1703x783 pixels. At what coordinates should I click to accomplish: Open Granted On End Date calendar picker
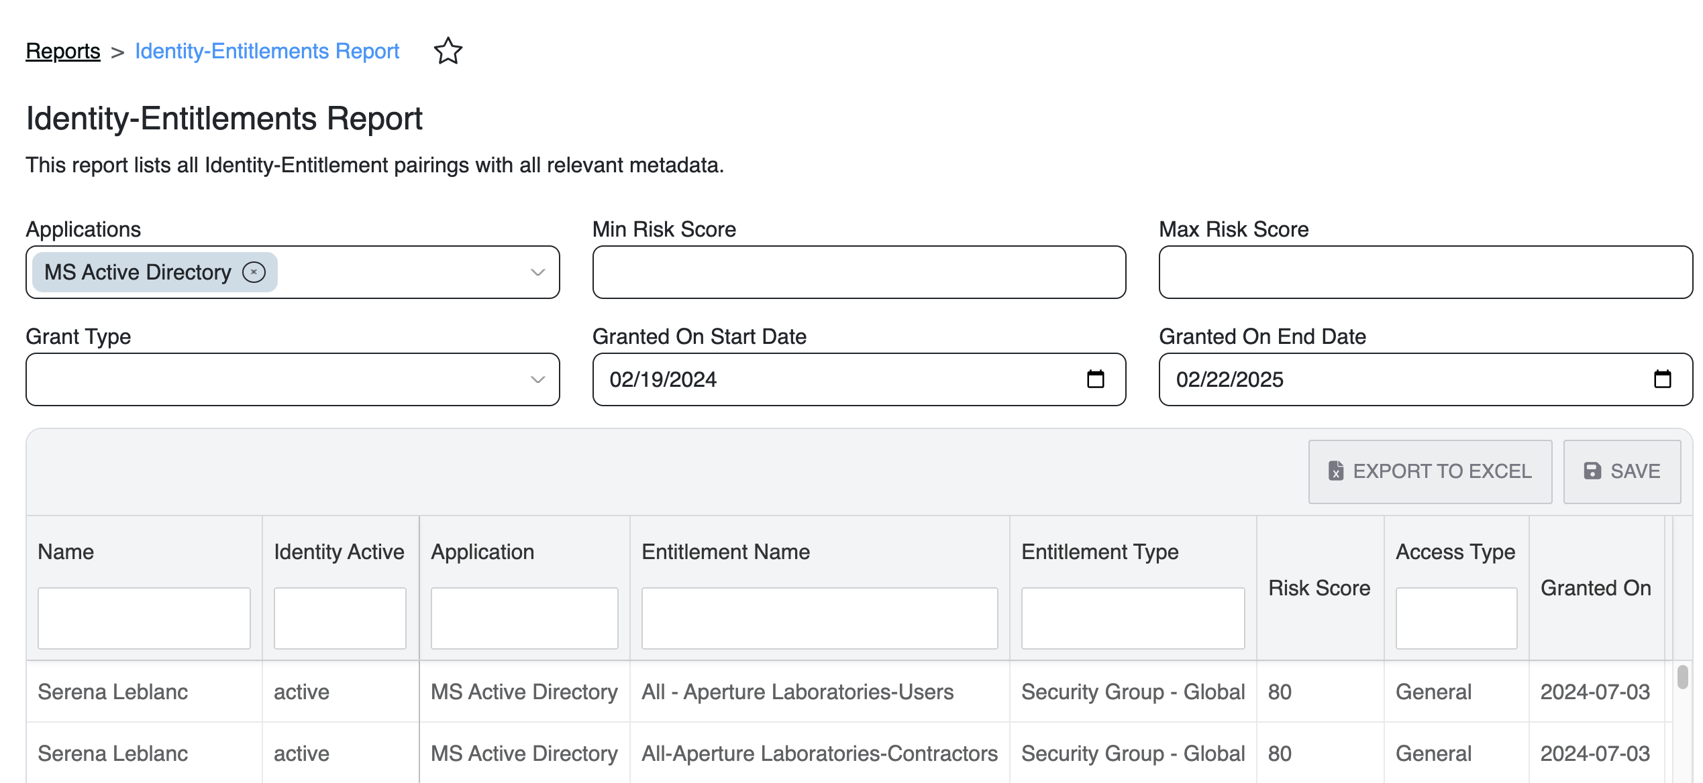1662,379
